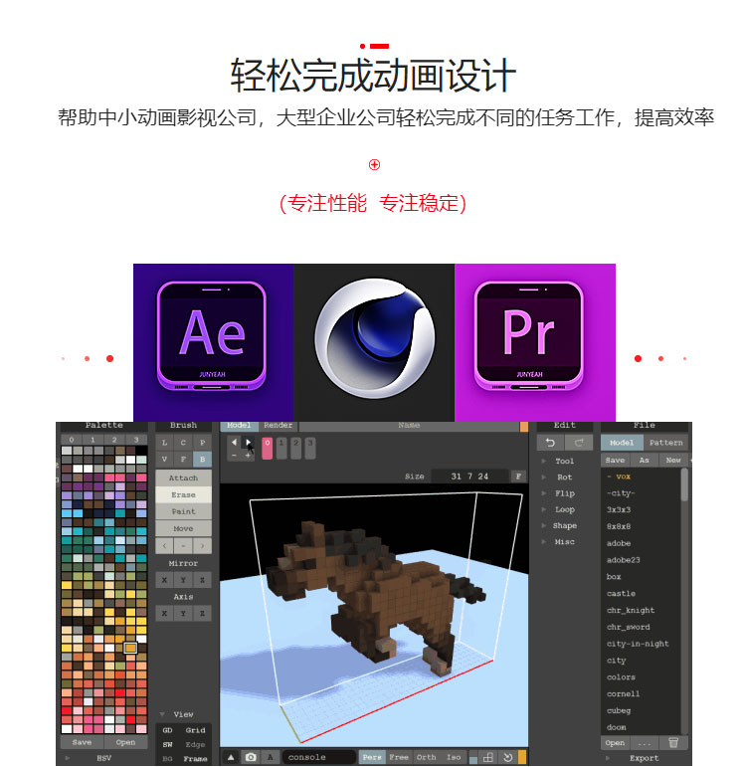Click the camera screenshot icon
The height and width of the screenshot is (767, 746).
251,757
